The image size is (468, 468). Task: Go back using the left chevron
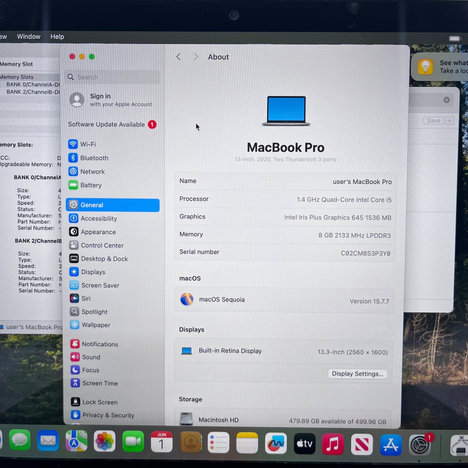[x=178, y=57]
